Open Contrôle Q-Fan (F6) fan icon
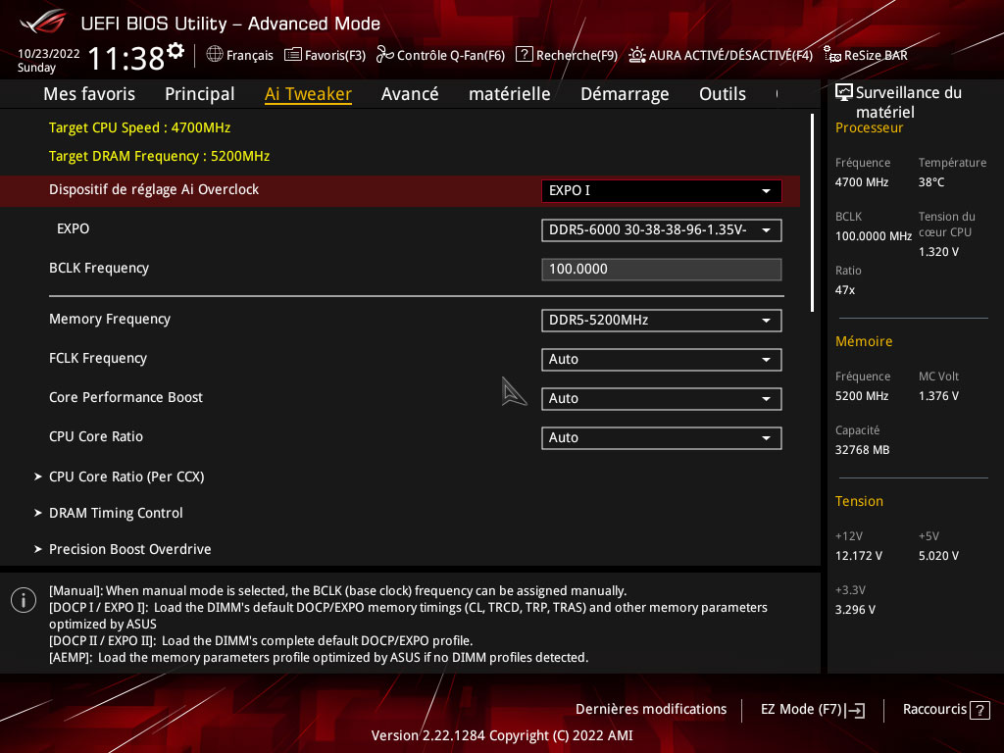Viewport: 1004px width, 753px height. pyautogui.click(x=384, y=55)
